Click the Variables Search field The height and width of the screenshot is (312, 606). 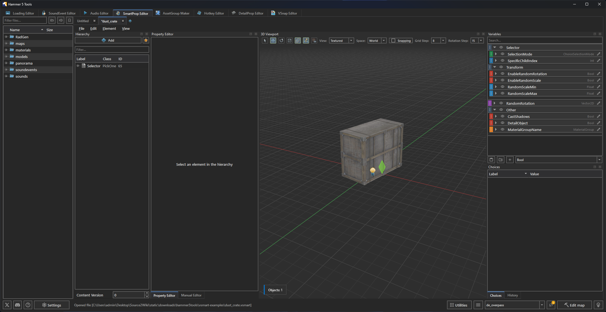pos(545,40)
